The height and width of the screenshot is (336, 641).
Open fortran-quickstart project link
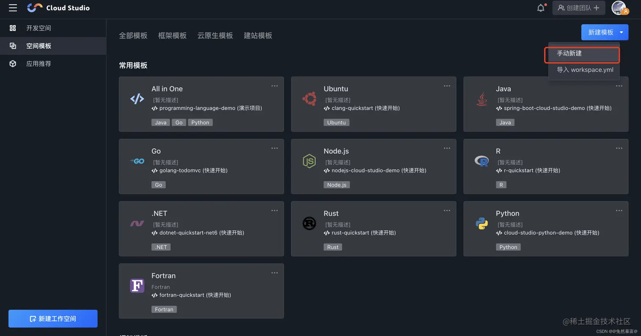tap(191, 295)
